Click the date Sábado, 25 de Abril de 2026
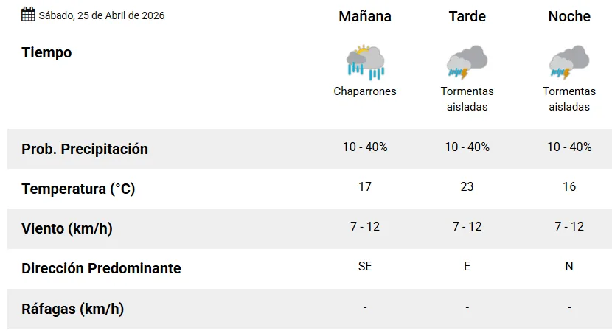 coord(102,15)
